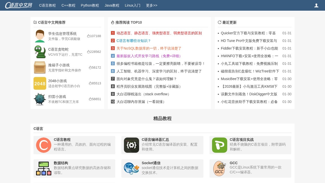The height and width of the screenshot is (183, 325).
Task: Switch to the Python教程 nav item
Action: click(90, 5)
